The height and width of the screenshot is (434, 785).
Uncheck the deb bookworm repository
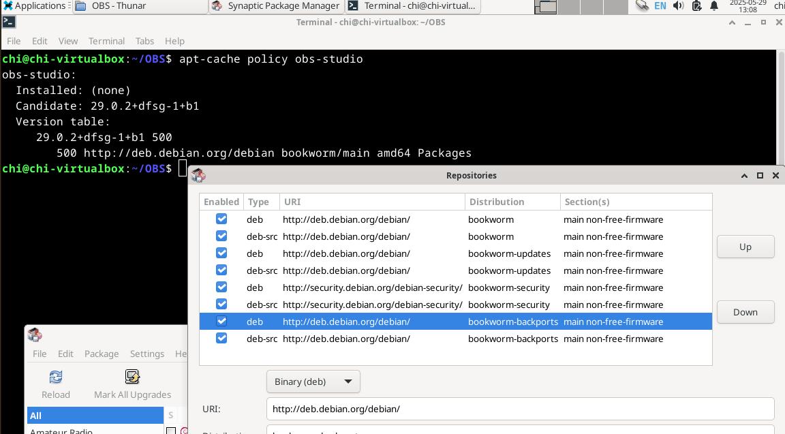pos(221,219)
